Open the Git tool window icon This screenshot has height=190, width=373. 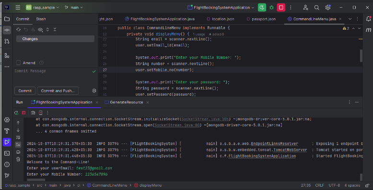pyautogui.click(x=7, y=176)
